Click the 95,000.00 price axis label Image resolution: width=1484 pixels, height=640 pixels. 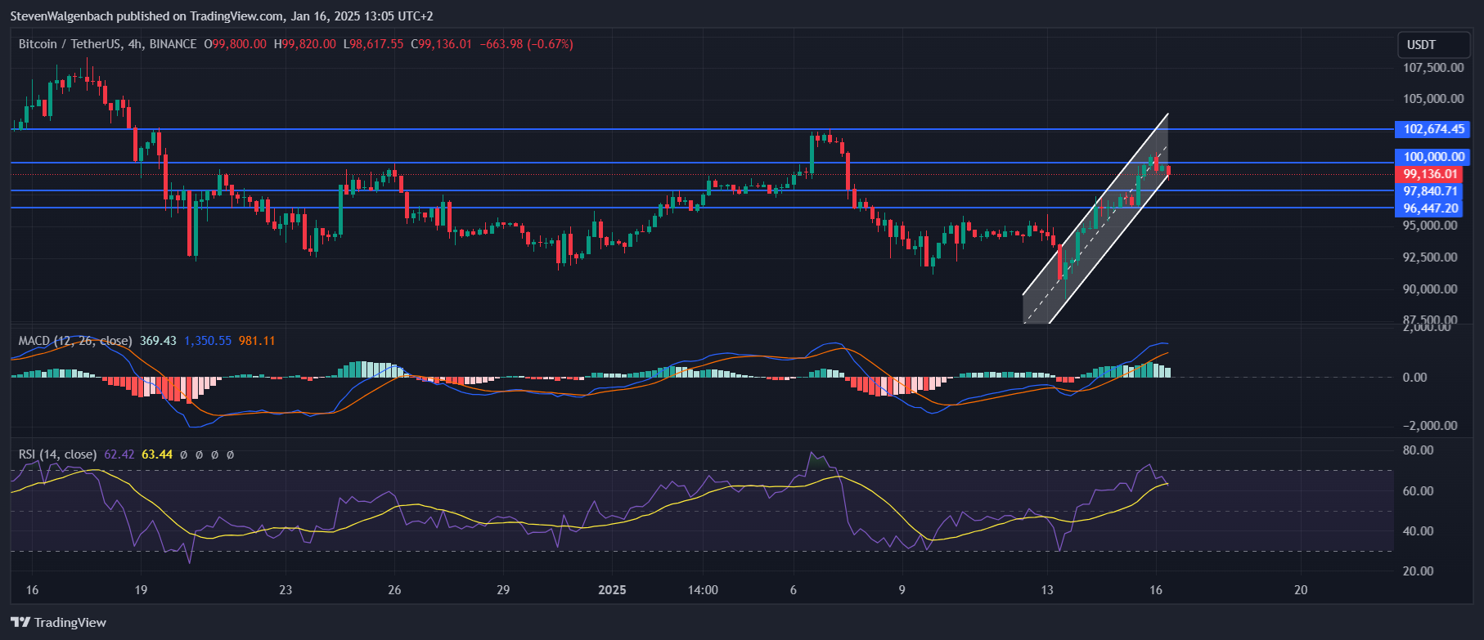pos(1430,226)
